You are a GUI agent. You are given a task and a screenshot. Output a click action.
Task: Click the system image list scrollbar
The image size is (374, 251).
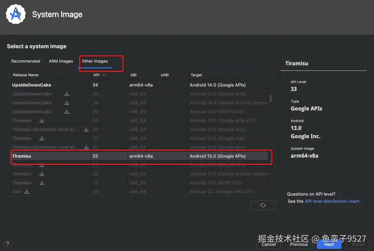(x=271, y=98)
